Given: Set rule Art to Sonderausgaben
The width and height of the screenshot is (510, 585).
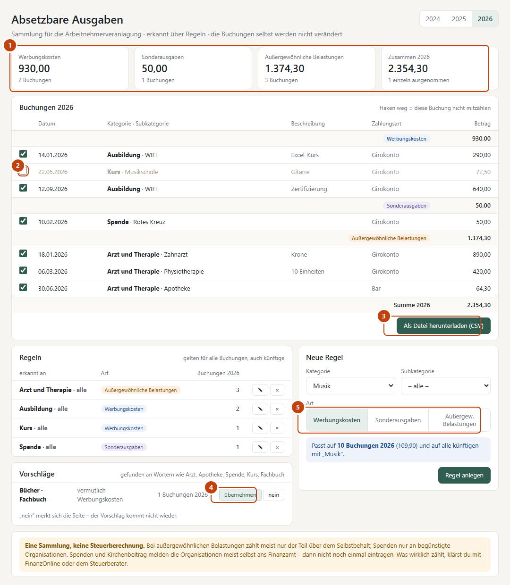Looking at the screenshot, I should 398,420.
